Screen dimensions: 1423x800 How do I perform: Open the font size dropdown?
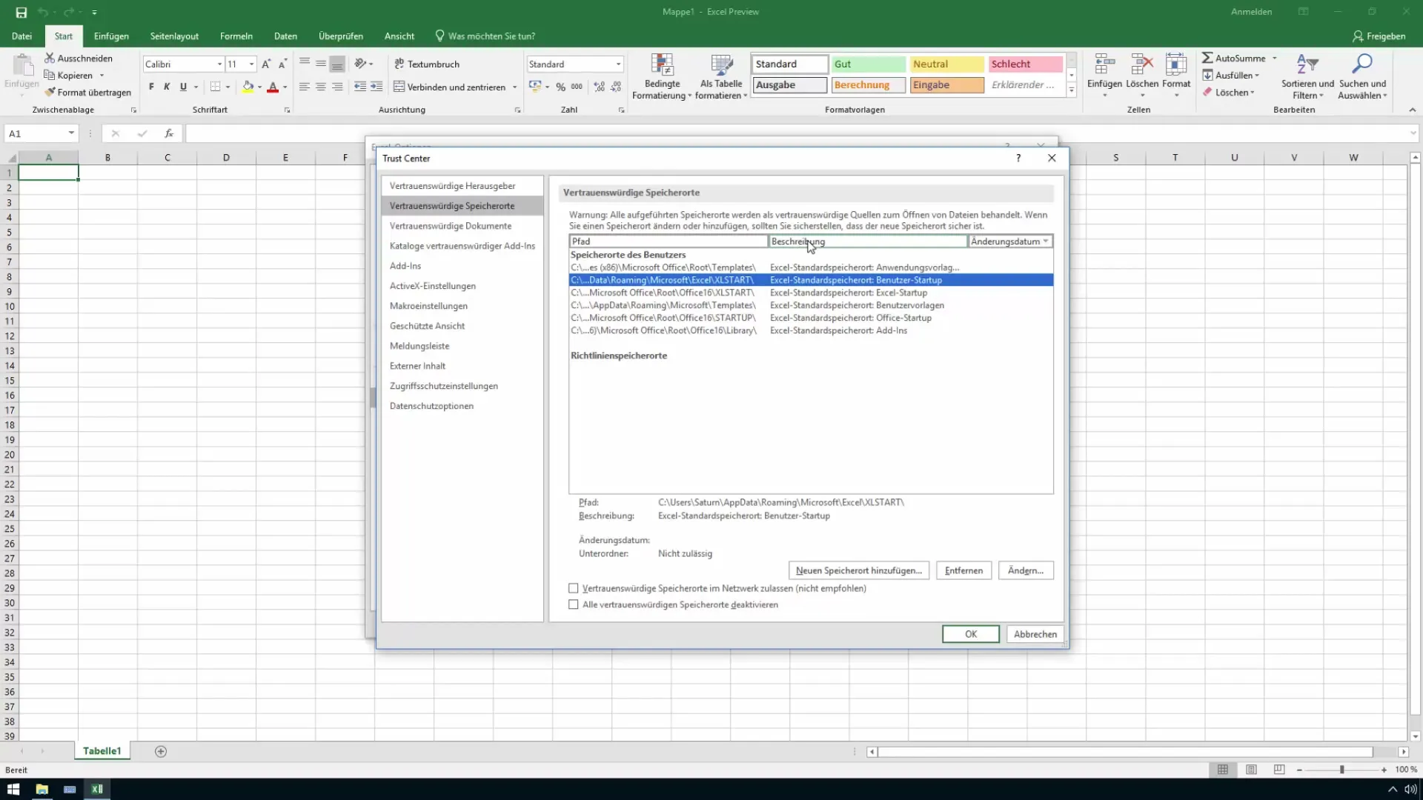252,64
